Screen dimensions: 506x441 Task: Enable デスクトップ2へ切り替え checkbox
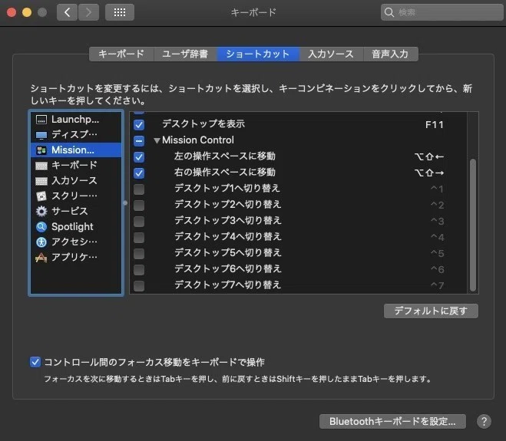[139, 206]
